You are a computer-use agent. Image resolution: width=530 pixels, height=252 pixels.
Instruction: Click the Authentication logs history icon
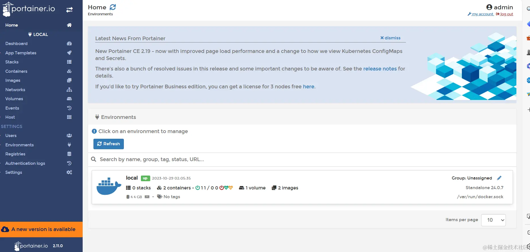(x=69, y=163)
